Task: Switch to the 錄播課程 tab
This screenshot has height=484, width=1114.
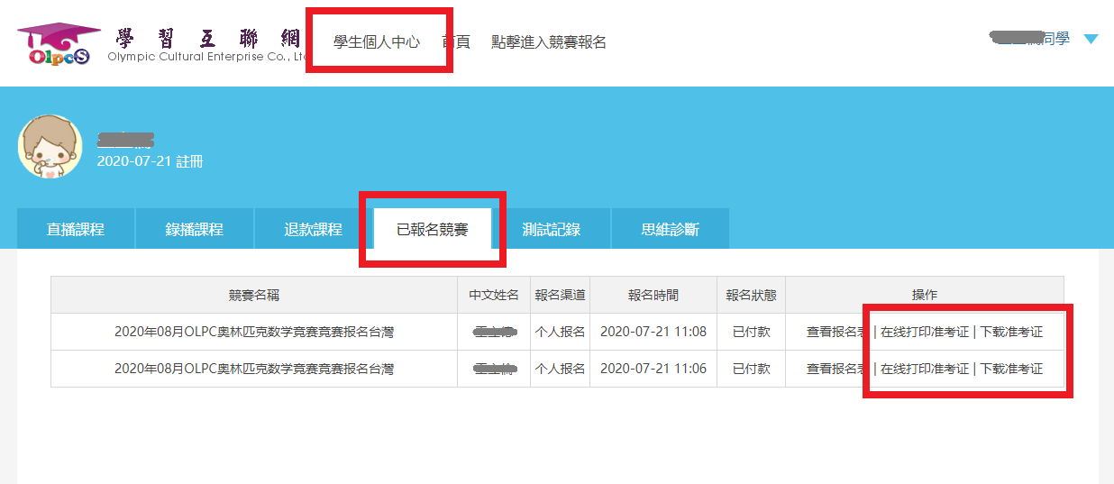Action: pos(195,229)
